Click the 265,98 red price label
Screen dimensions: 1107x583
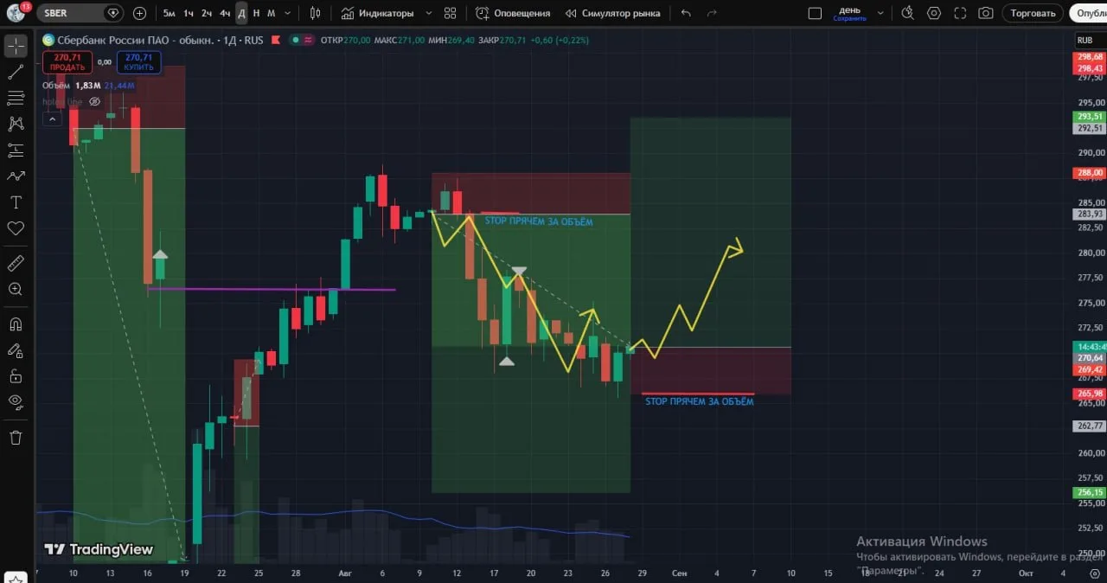click(x=1090, y=394)
